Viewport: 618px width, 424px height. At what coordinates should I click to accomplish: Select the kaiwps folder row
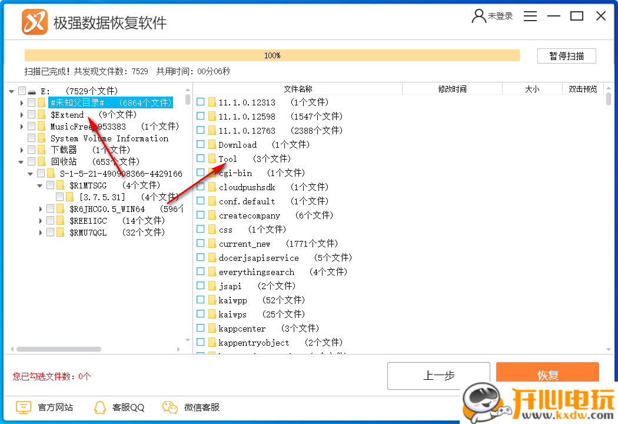251,314
